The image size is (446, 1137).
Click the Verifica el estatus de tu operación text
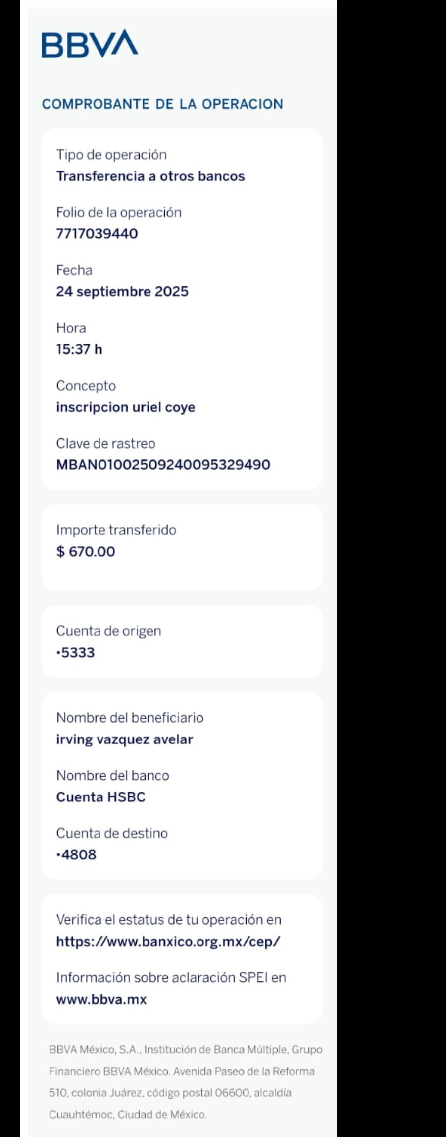tap(168, 920)
